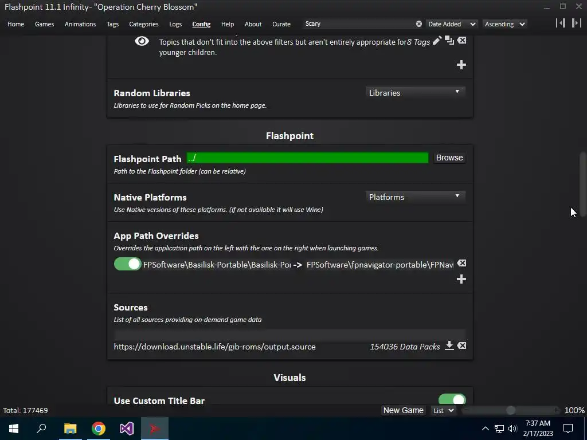Add a new tag filter group
Screen dimensions: 587x440
461,65
